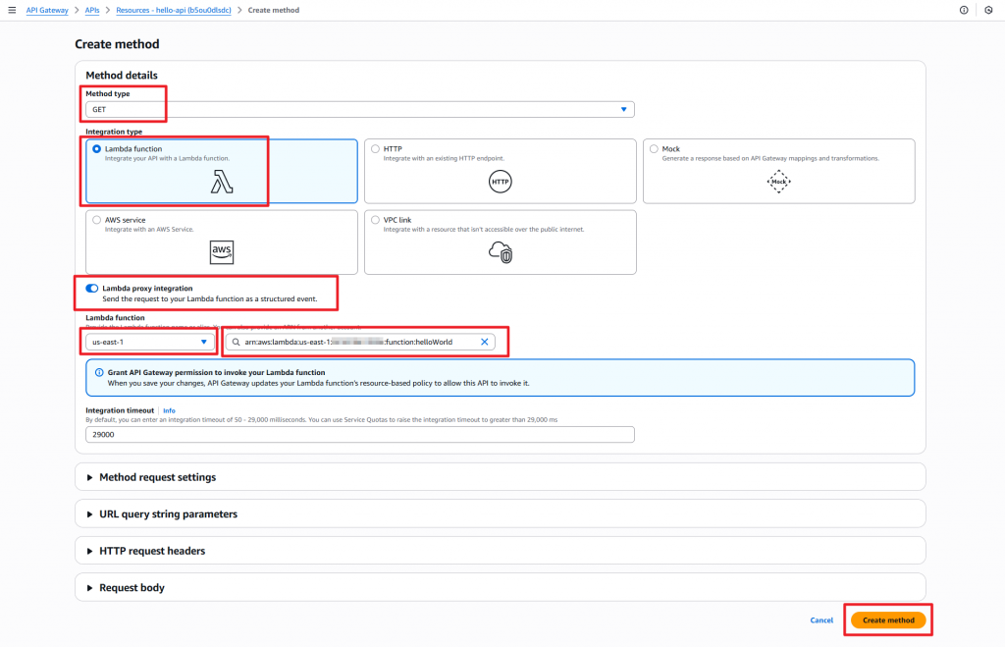Click the Lambda symbol icon
Image resolution: width=1005 pixels, height=647 pixels.
222,182
